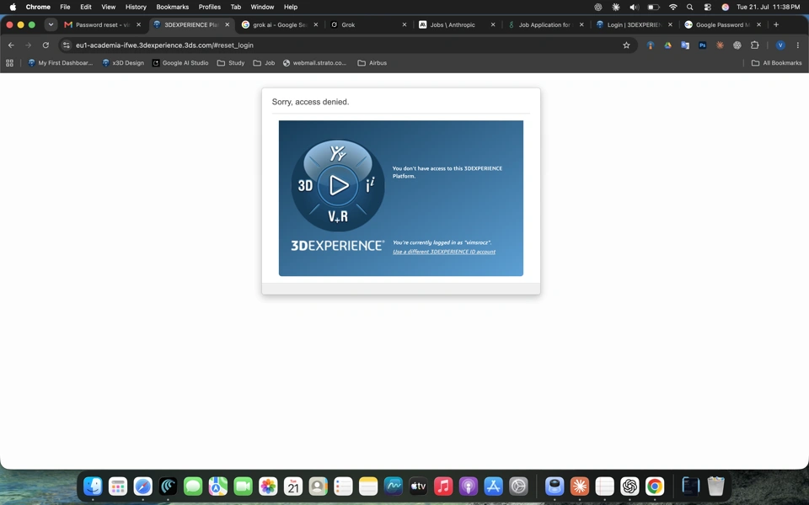Click the date and time in menu bar
The height and width of the screenshot is (505, 809).
click(x=769, y=8)
